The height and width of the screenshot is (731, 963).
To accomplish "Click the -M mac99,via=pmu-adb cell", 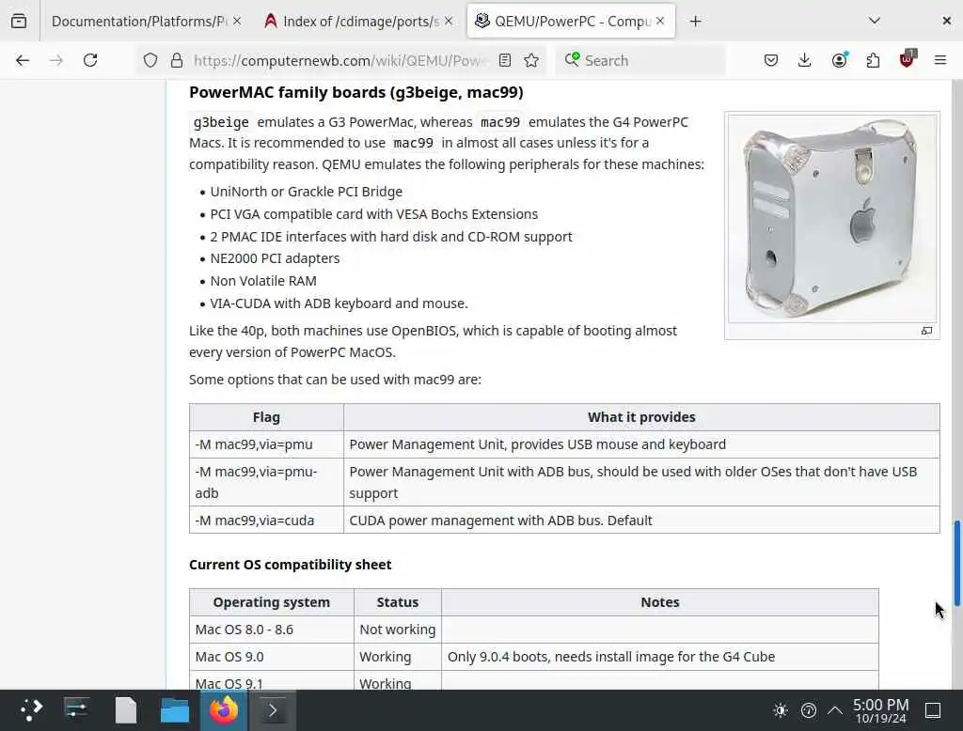I will point(266,482).
